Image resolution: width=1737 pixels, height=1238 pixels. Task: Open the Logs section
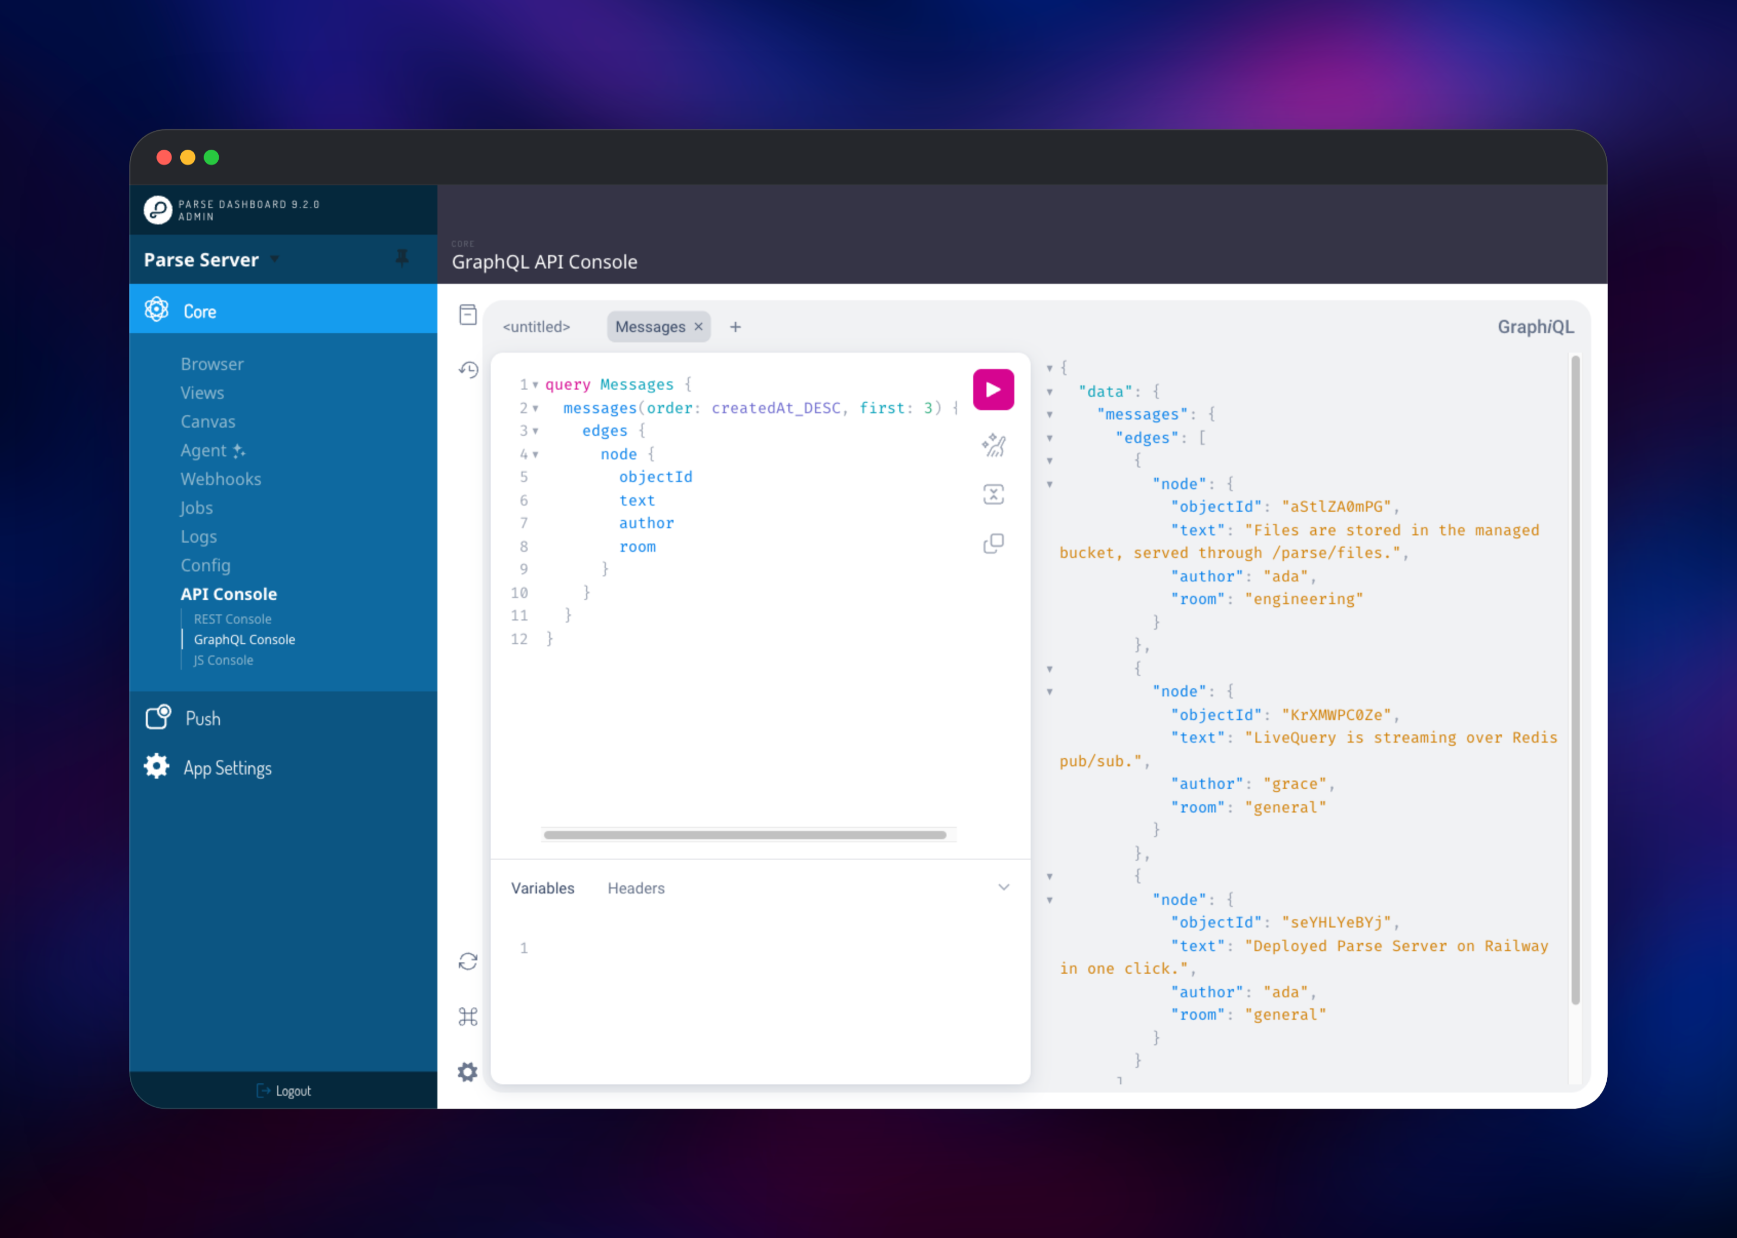click(198, 537)
